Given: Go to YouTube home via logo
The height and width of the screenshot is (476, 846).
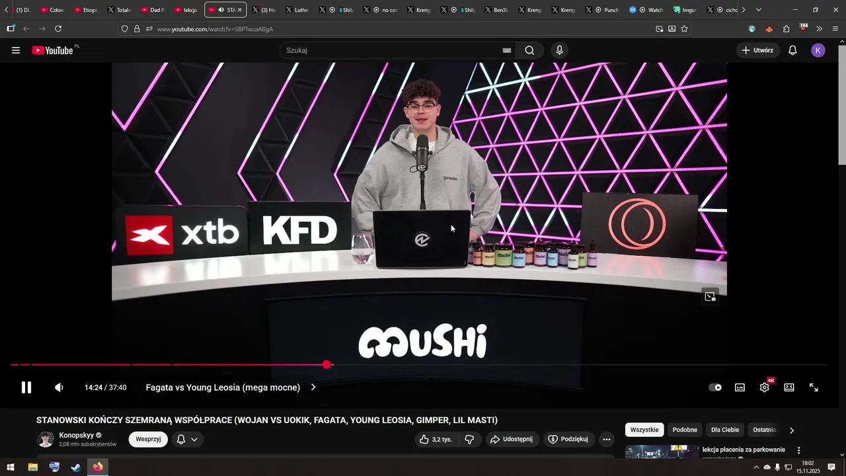Looking at the screenshot, I should point(52,50).
